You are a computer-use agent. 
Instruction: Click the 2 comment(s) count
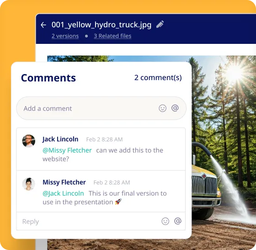point(158,78)
